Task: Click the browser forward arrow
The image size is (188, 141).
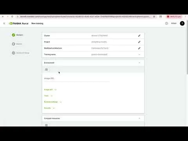Action: pyautogui.click(x=8, y=16)
